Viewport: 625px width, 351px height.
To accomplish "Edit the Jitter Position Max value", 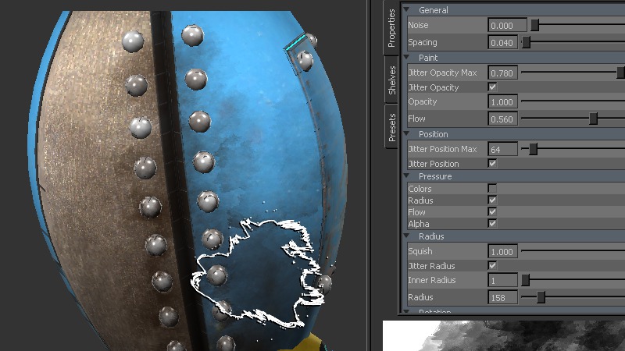I will (x=503, y=149).
